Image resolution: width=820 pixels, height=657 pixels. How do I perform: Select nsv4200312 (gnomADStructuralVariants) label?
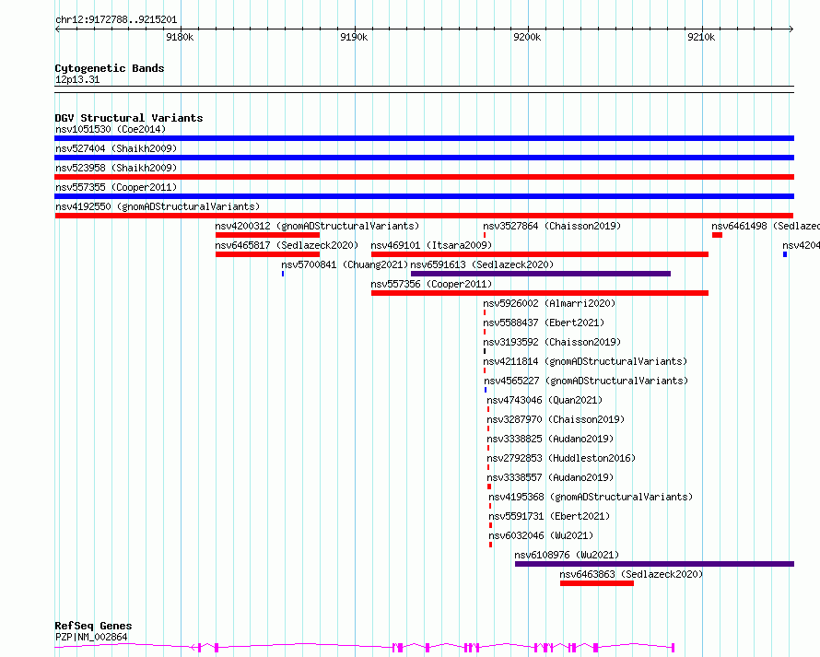tap(318, 226)
